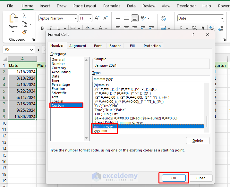Click the Format Cells help question mark

click(x=193, y=34)
